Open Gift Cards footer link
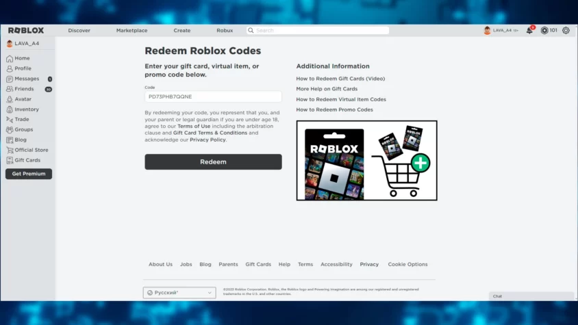The image size is (578, 325). click(258, 264)
